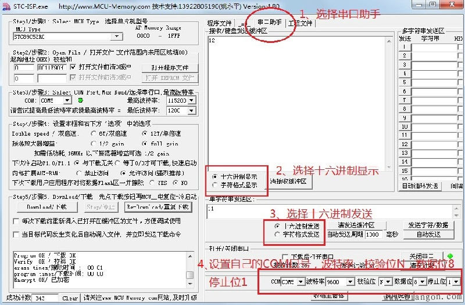Open the 波特率 9600 dropdown
This screenshot has height=305, width=465.
coord(350,282)
